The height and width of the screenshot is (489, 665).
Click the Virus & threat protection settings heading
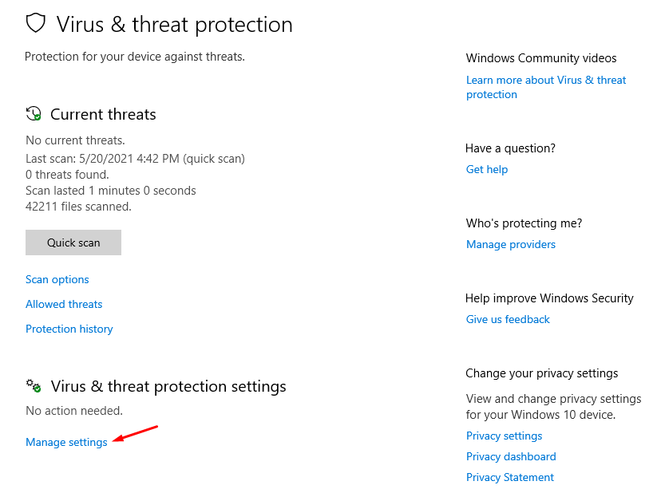pos(168,386)
